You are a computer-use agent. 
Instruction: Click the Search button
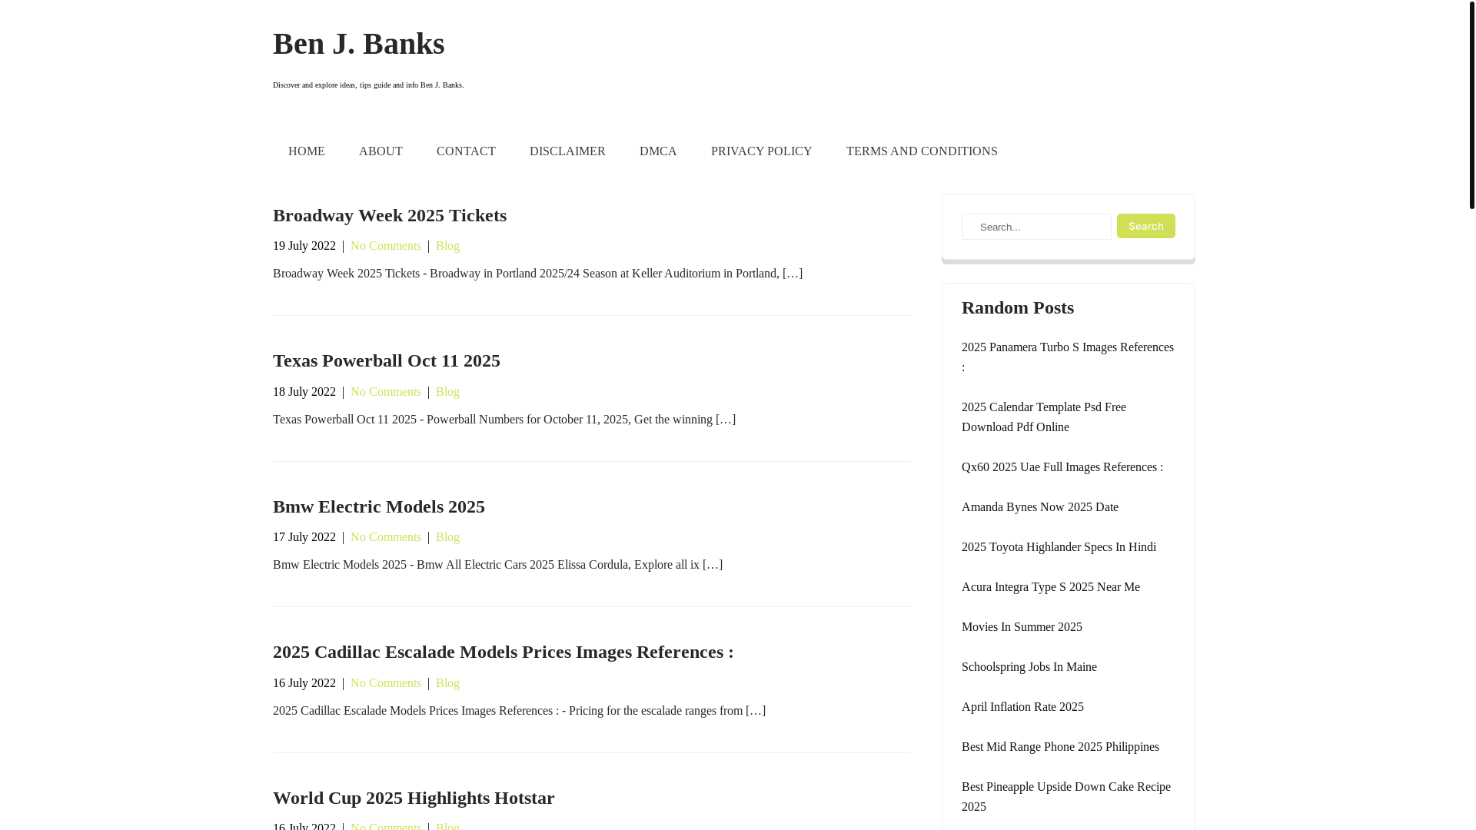pyautogui.click(x=1145, y=226)
